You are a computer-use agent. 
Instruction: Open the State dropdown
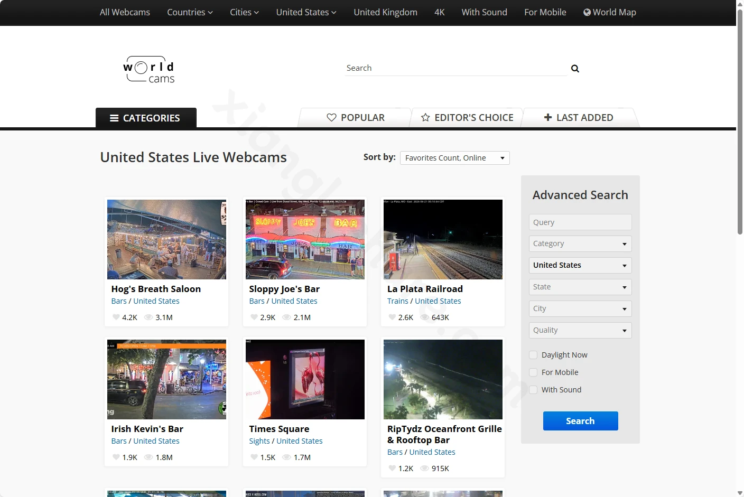580,287
